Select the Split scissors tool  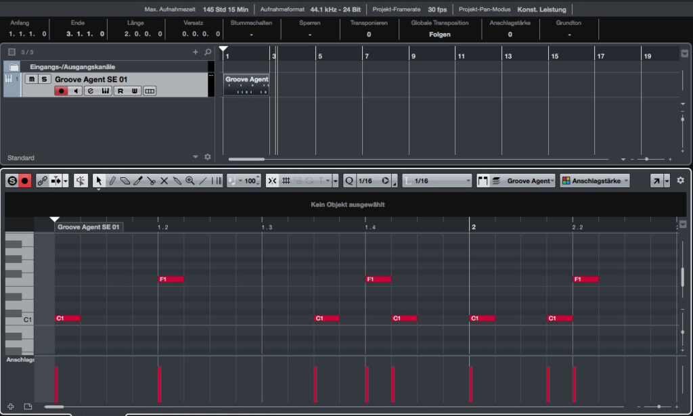pos(151,181)
